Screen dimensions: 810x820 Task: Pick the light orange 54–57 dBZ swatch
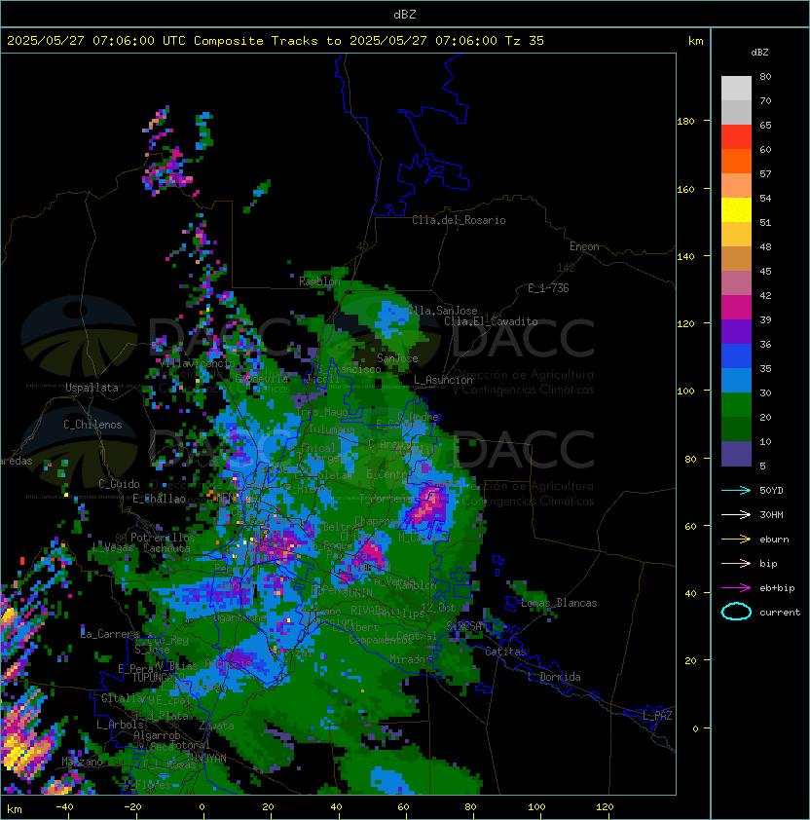click(736, 186)
